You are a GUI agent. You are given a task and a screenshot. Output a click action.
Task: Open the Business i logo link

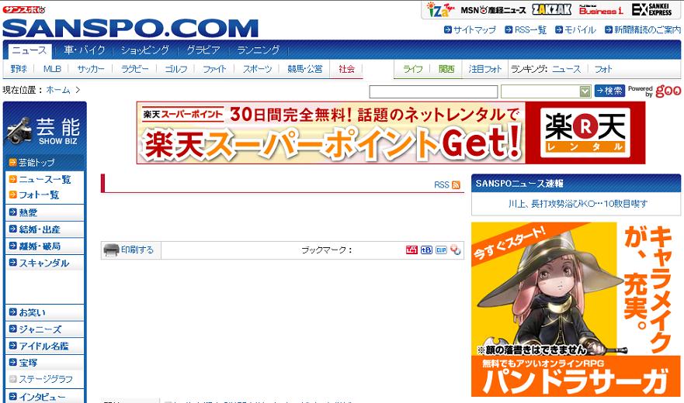(x=601, y=9)
